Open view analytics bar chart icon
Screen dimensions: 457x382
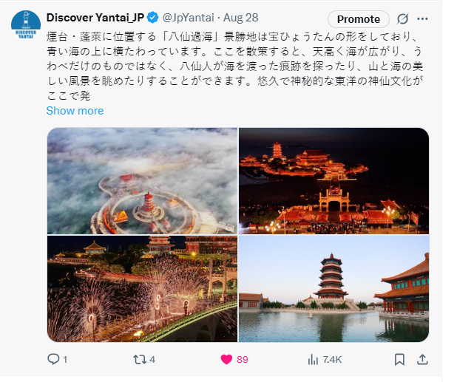tap(313, 359)
